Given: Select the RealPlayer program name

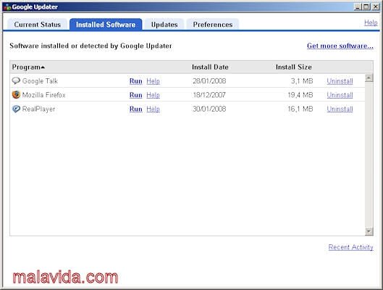Looking at the screenshot, I should coord(38,109).
